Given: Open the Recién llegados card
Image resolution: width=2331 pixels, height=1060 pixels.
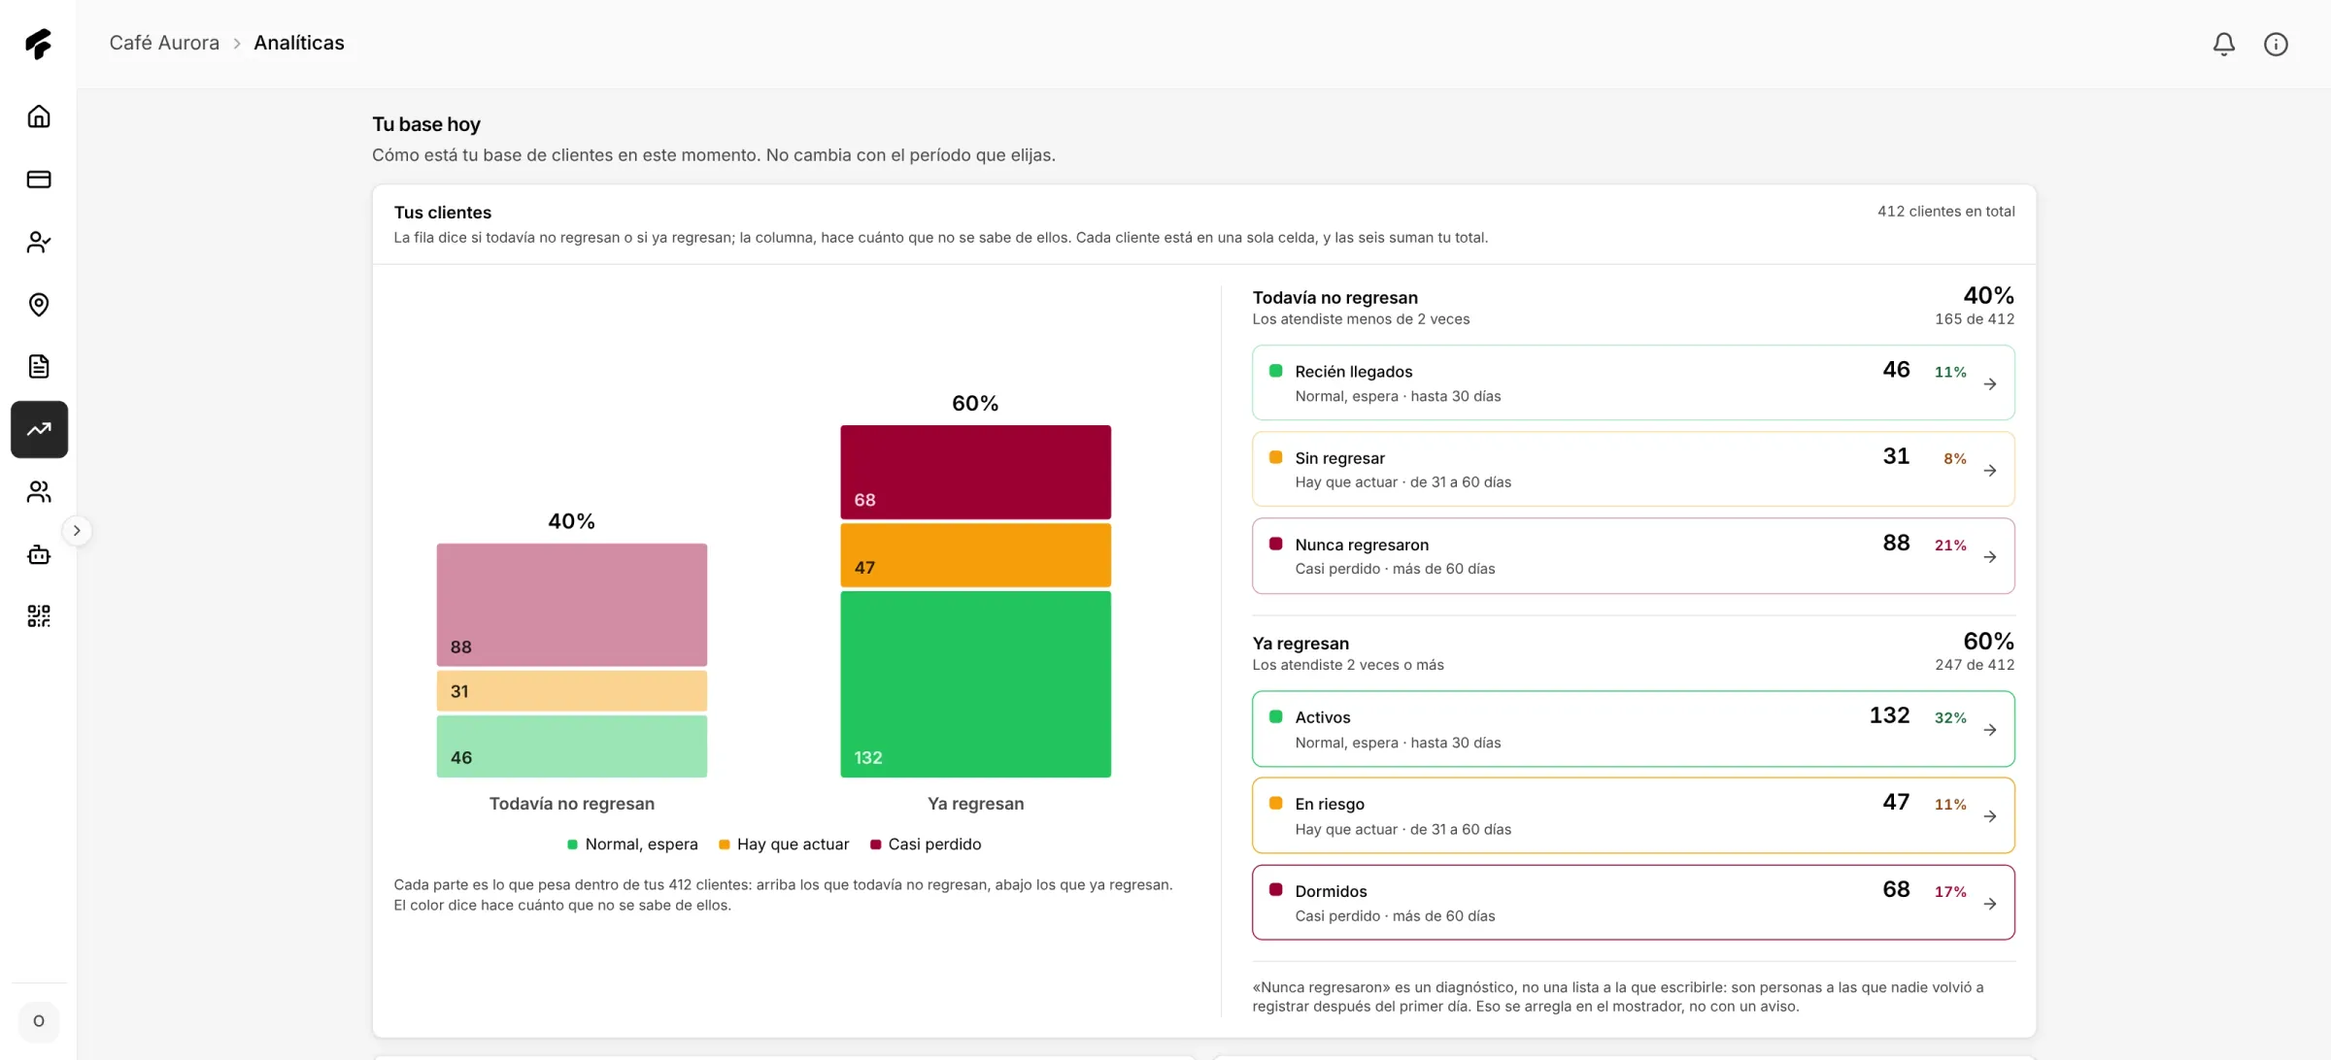Looking at the screenshot, I should (x=1634, y=382).
